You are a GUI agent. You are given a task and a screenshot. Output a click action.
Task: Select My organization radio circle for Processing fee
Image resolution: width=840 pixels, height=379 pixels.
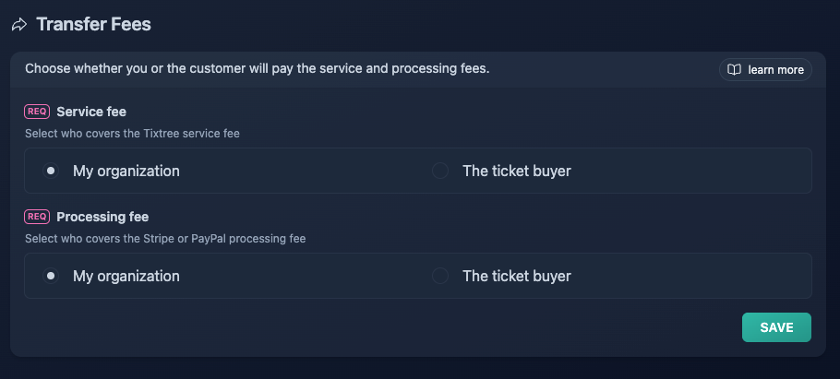point(51,276)
